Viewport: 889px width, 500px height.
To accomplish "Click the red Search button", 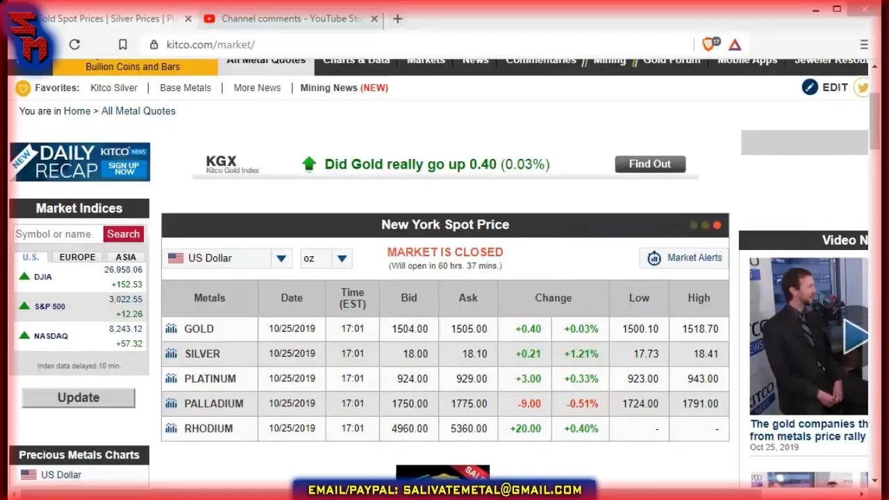I will pyautogui.click(x=124, y=234).
